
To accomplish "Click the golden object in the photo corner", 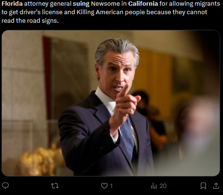I will click(x=41, y=161).
